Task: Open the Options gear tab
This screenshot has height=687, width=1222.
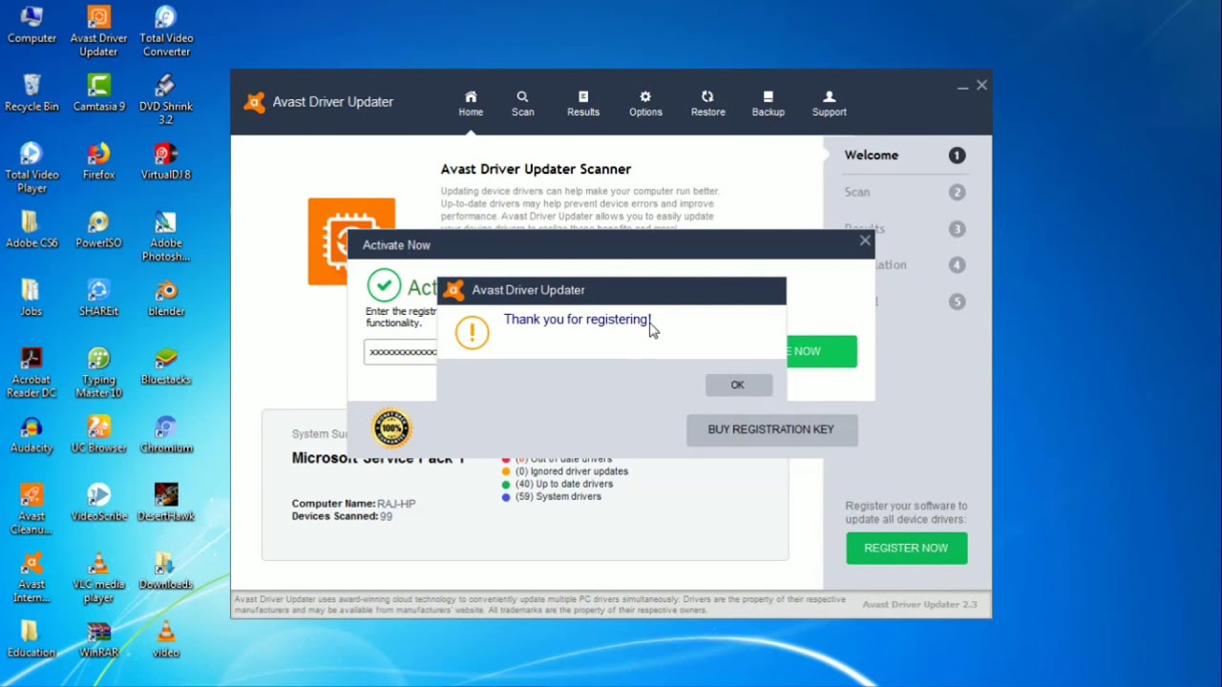Action: 645,103
